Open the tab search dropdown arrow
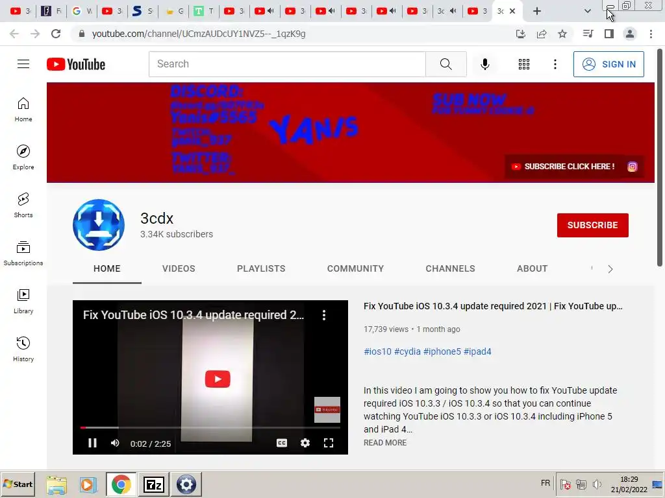 [587, 11]
